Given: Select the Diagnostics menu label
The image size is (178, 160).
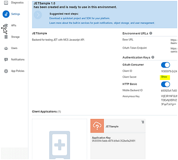Looking at the screenshot, I should tap(17, 3).
